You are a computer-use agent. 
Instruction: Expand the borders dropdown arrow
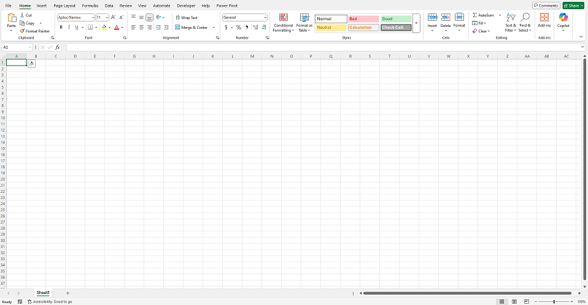point(96,28)
